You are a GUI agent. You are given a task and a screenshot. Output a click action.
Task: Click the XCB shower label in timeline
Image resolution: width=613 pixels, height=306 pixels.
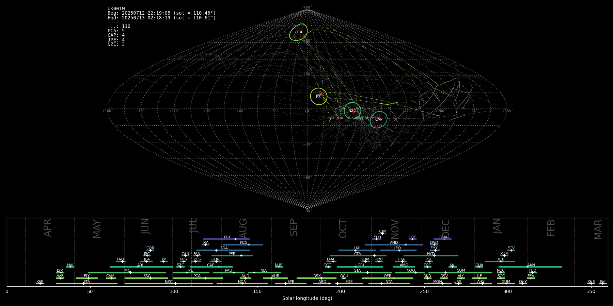pos(501,259)
